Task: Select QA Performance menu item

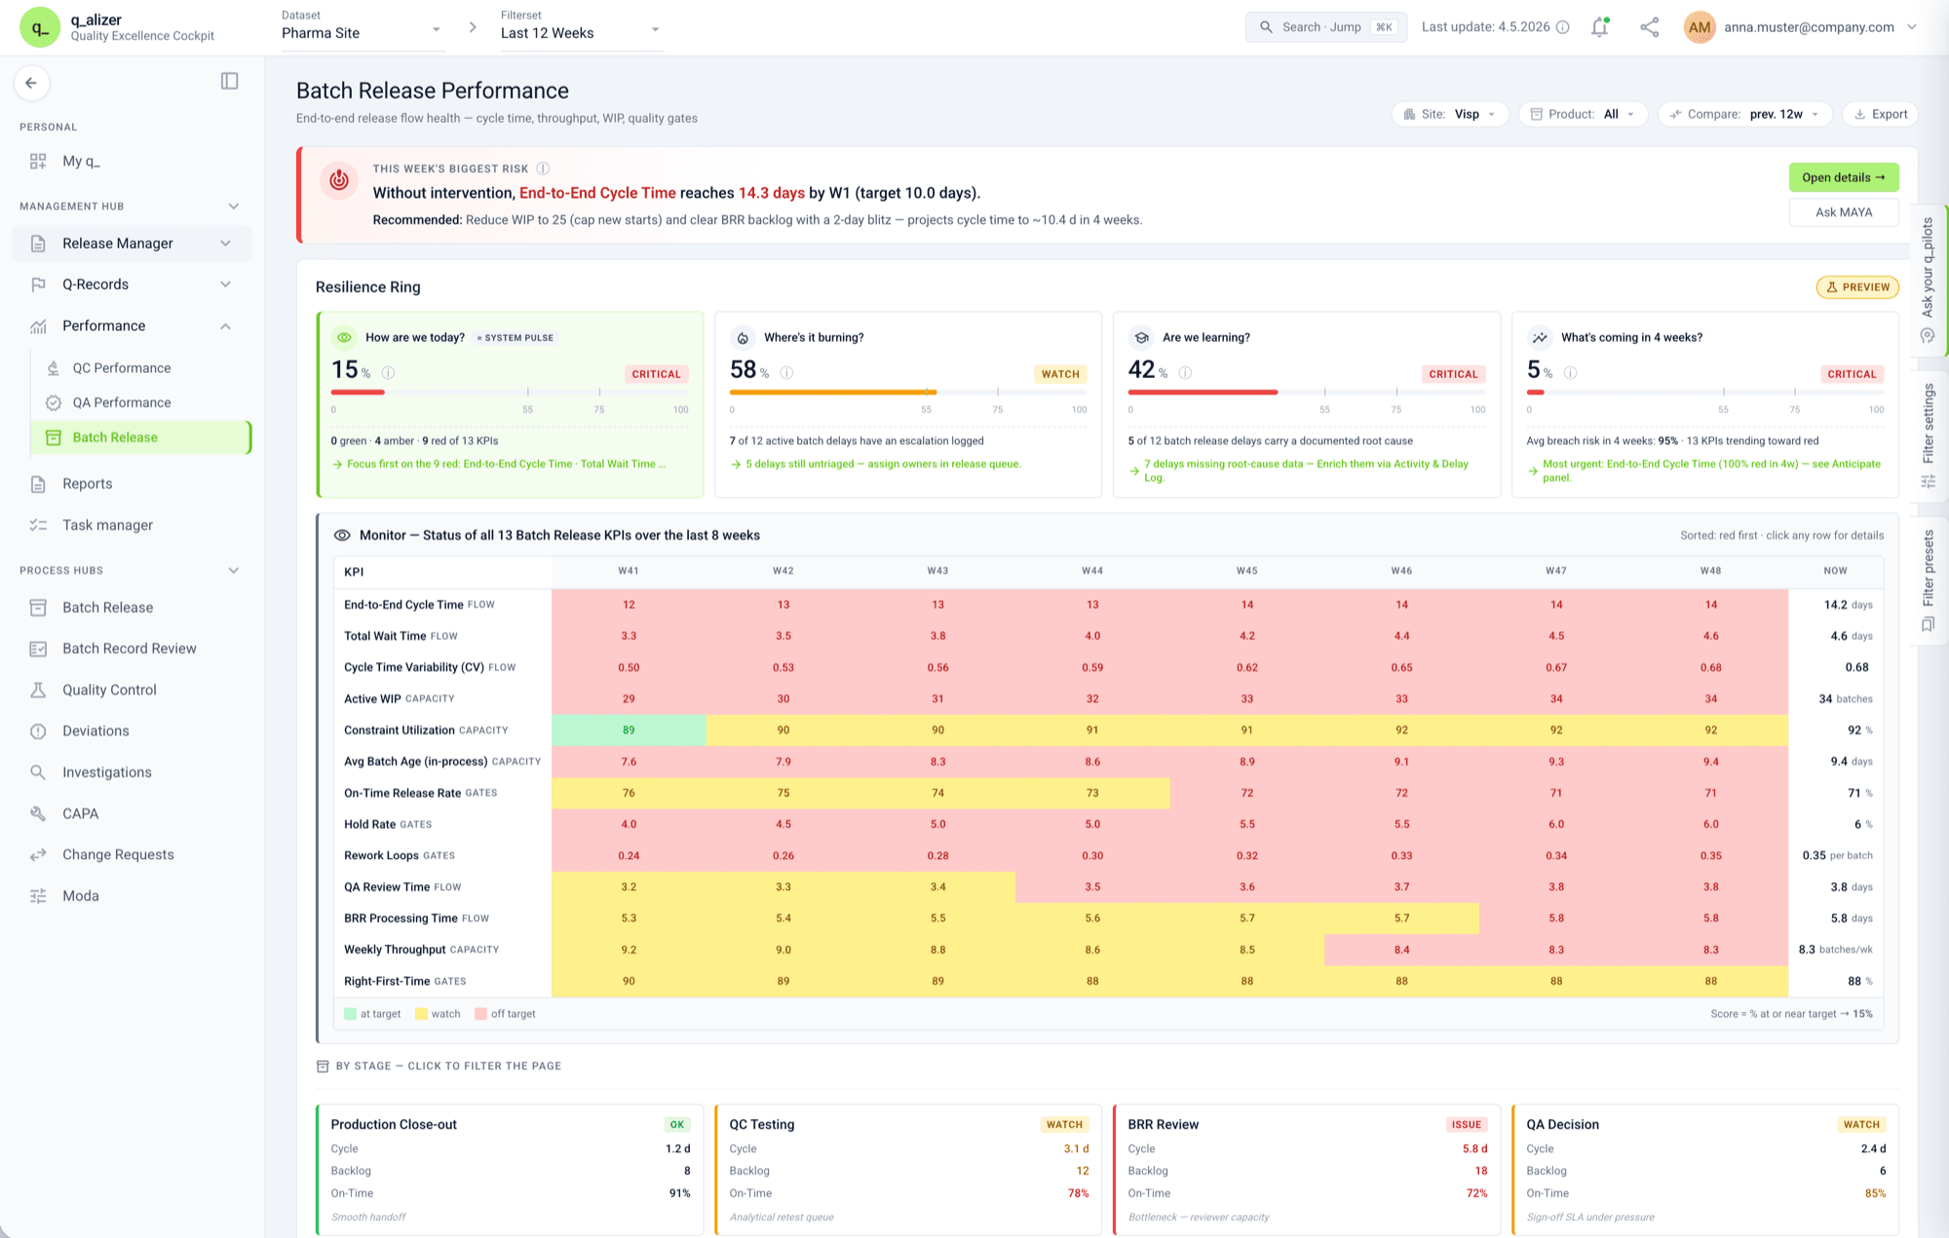Action: tap(141, 402)
